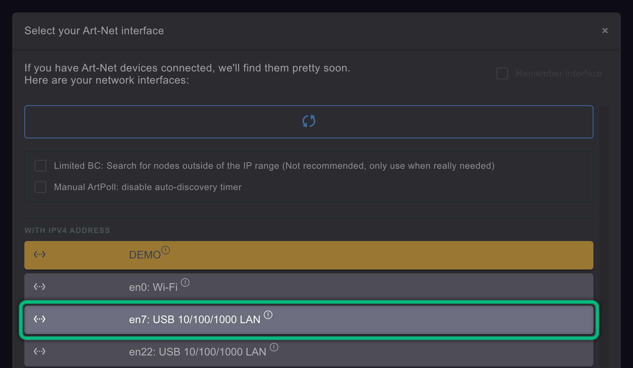
Task: Open the info icon next to DEMO
Action: coord(165,250)
